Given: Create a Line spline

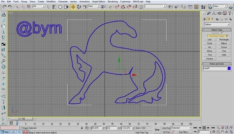Looking at the screenshot, I should tap(210, 39).
